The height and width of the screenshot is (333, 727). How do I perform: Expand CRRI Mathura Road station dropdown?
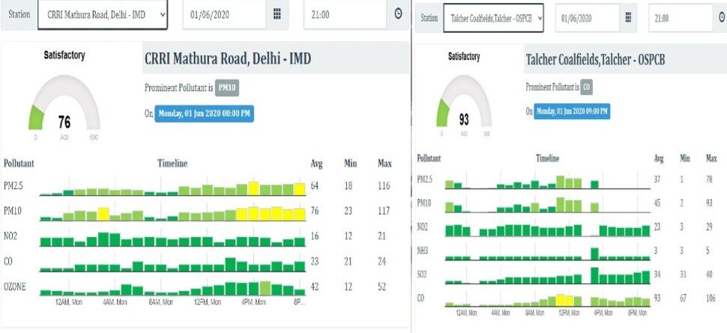click(x=103, y=14)
